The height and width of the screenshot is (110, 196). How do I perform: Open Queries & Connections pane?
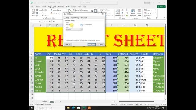point(80,10)
